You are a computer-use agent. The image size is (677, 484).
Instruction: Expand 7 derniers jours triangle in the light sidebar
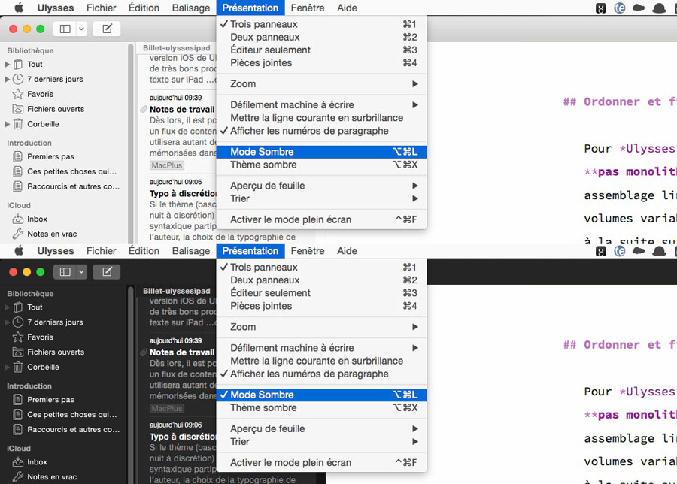pyautogui.click(x=8, y=79)
